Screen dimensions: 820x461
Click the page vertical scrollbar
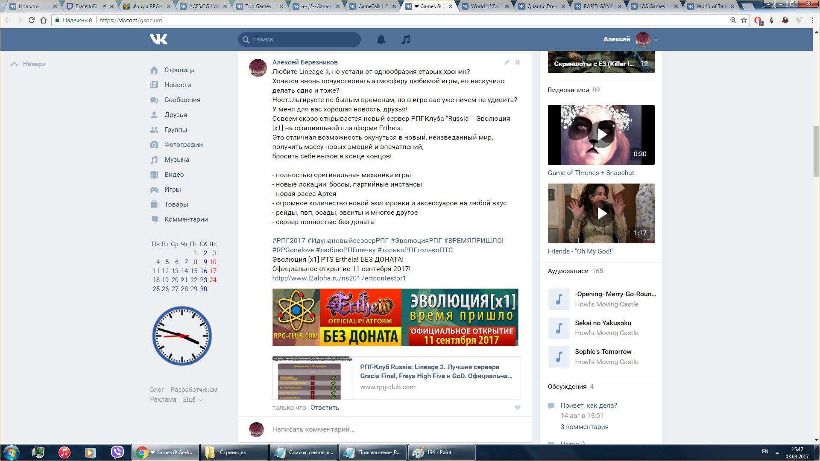tap(816, 152)
